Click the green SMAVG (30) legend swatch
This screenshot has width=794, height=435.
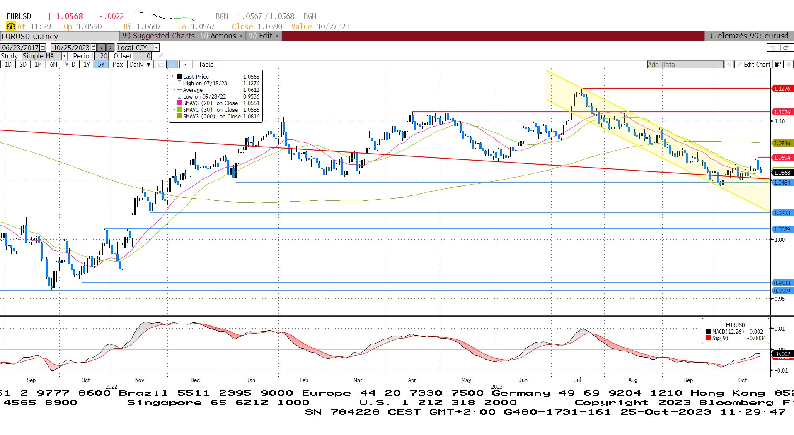click(x=179, y=109)
